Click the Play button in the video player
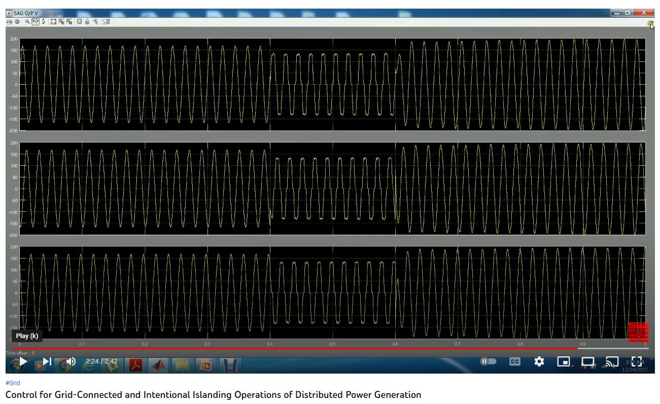Viewport: 660px width, 404px height. (x=23, y=361)
